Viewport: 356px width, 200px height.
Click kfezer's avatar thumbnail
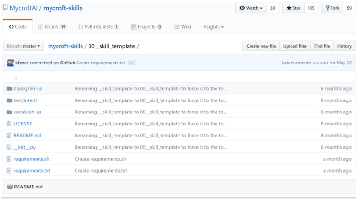click(11, 63)
